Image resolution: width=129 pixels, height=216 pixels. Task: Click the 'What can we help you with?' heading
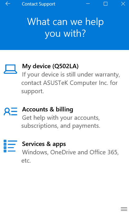65,27
